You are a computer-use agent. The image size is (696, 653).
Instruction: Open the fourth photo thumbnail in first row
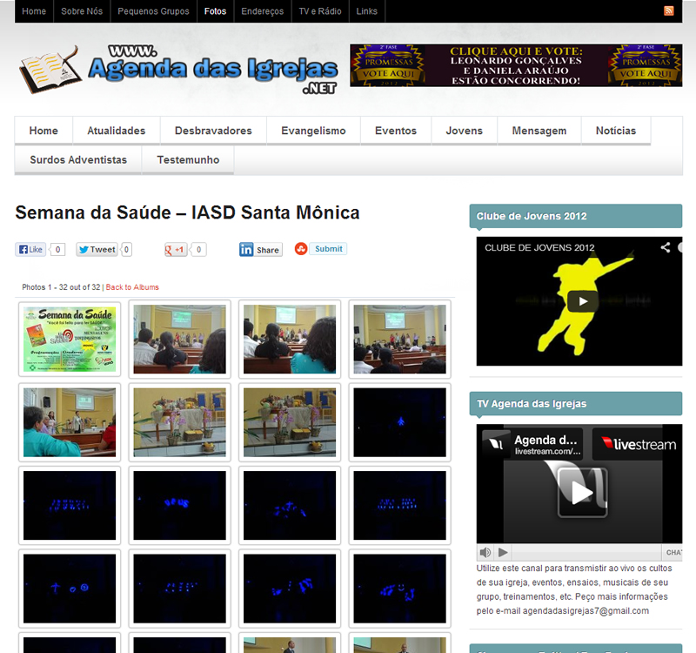point(400,339)
